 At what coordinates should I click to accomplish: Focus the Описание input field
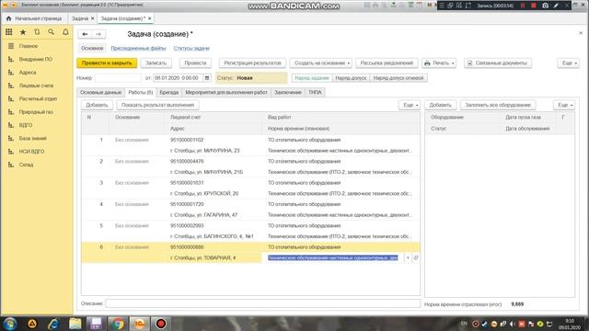point(262,303)
